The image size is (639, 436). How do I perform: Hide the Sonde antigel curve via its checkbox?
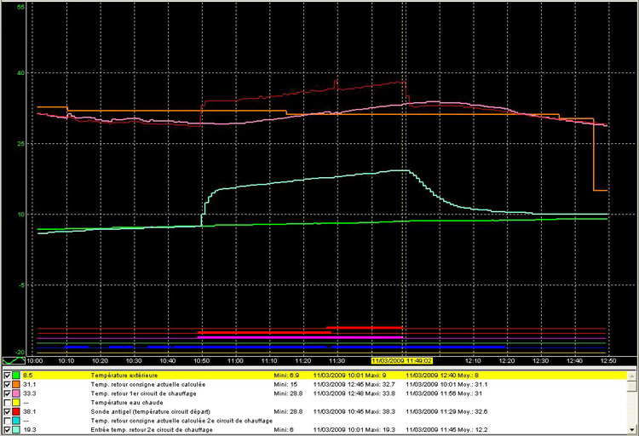8,411
